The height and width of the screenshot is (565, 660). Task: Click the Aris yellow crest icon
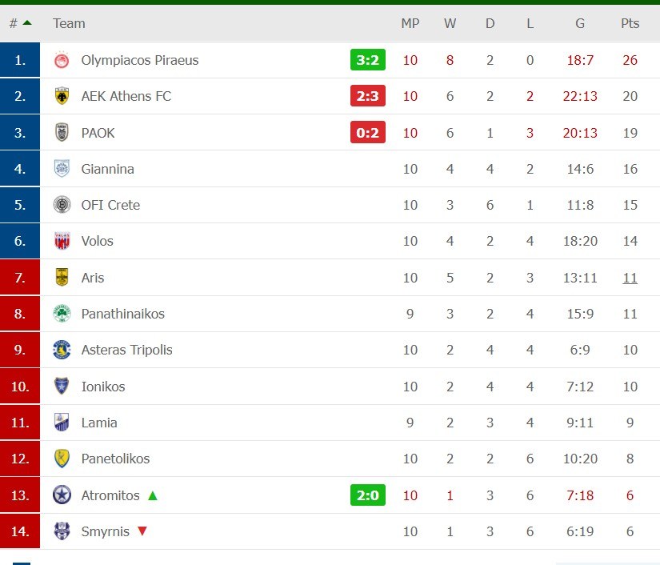tap(62, 278)
